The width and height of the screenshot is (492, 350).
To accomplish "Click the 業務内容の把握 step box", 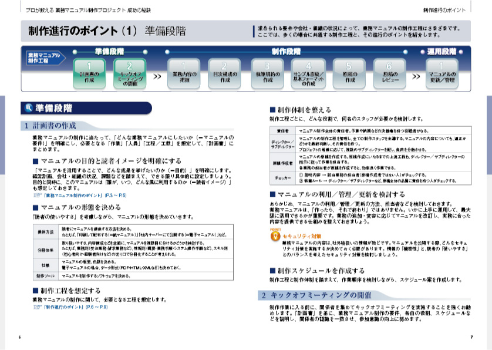I will point(183,74).
